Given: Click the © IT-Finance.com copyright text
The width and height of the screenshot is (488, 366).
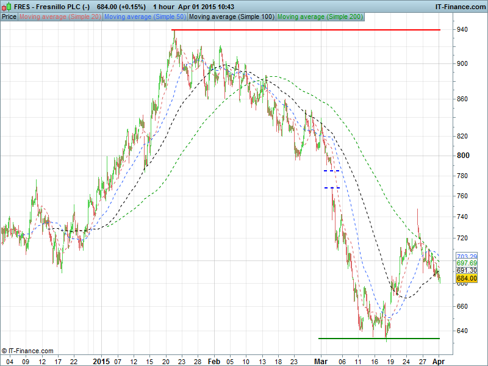Looking at the screenshot, I should click(27, 351).
